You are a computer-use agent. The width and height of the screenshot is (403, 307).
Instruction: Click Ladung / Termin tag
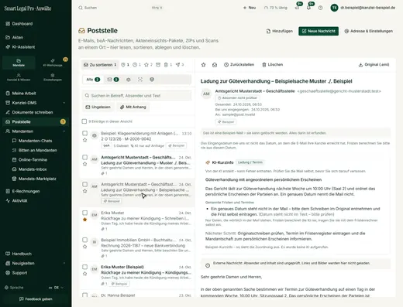pyautogui.click(x=250, y=162)
